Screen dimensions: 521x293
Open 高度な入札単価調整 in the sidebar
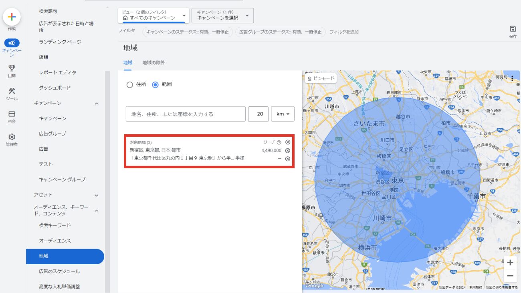(59, 287)
